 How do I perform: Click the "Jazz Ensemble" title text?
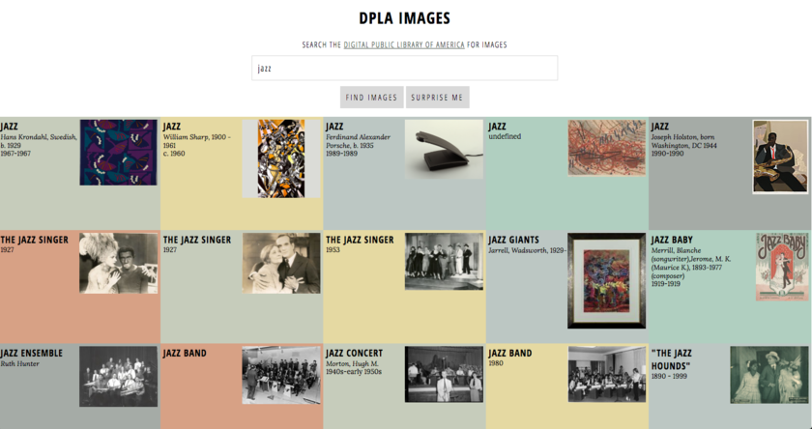coord(32,354)
